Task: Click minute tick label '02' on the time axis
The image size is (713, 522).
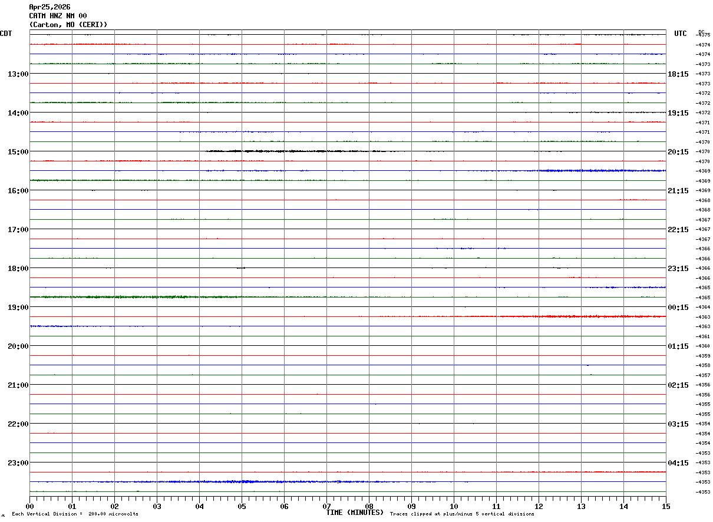Action: coord(114,506)
